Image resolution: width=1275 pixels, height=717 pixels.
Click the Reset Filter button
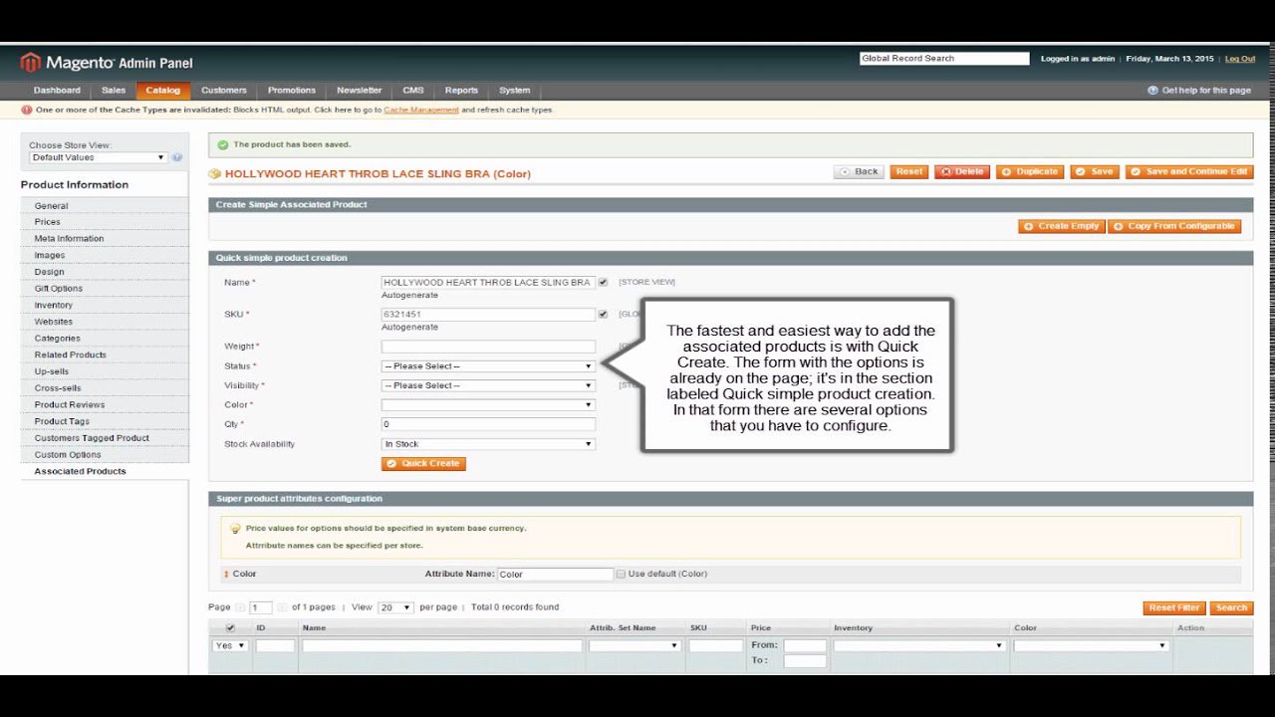point(1174,607)
